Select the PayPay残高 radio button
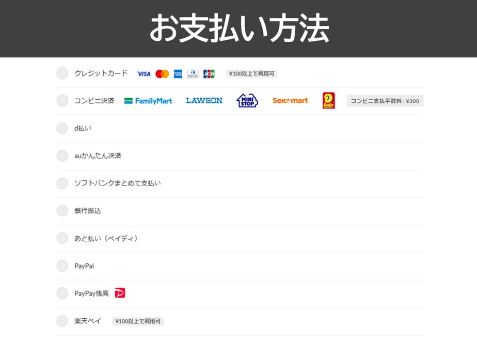477x341 pixels. click(x=62, y=293)
